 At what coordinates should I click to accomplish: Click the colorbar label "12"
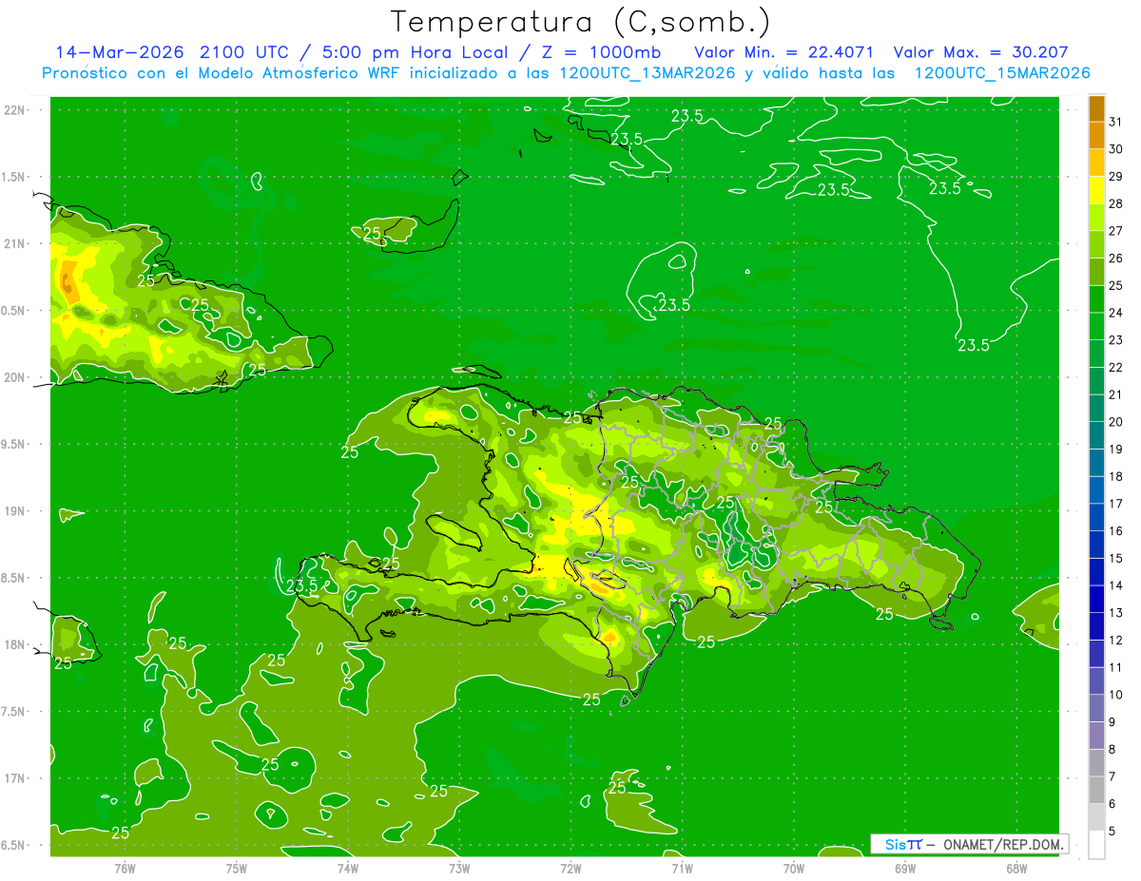pos(1116,640)
